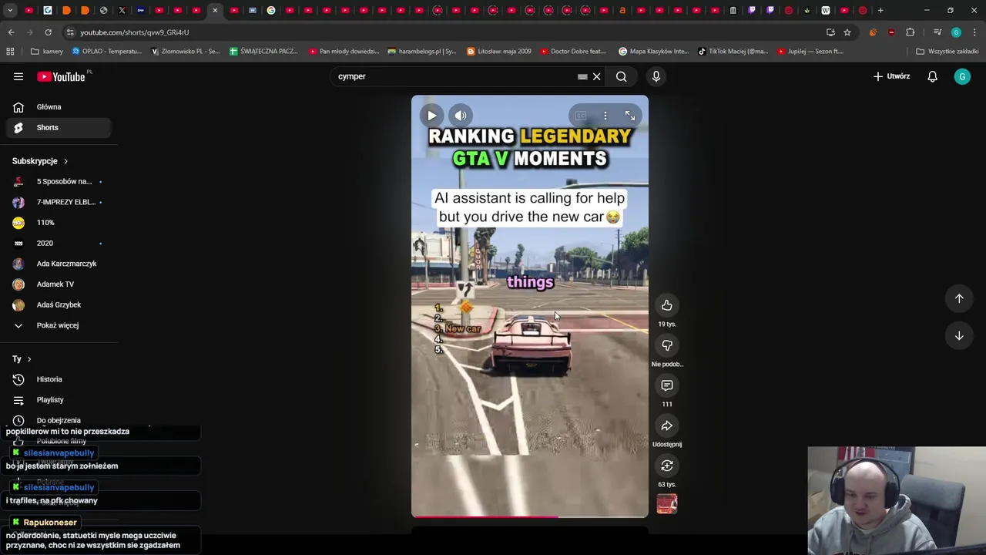Toggle captions on the Short

click(581, 116)
